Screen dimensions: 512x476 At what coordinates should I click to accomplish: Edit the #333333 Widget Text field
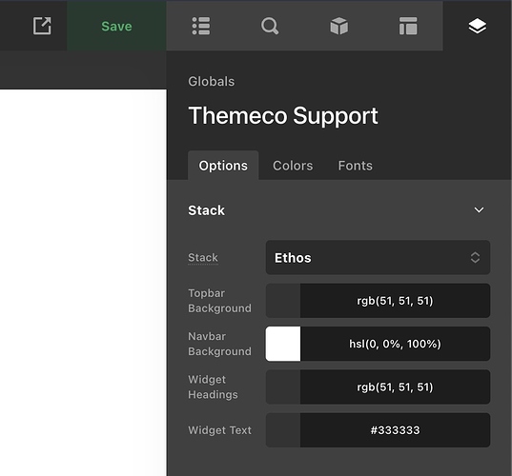395,430
